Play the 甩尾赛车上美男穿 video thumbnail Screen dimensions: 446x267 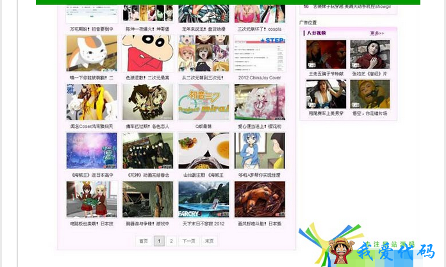(326, 94)
